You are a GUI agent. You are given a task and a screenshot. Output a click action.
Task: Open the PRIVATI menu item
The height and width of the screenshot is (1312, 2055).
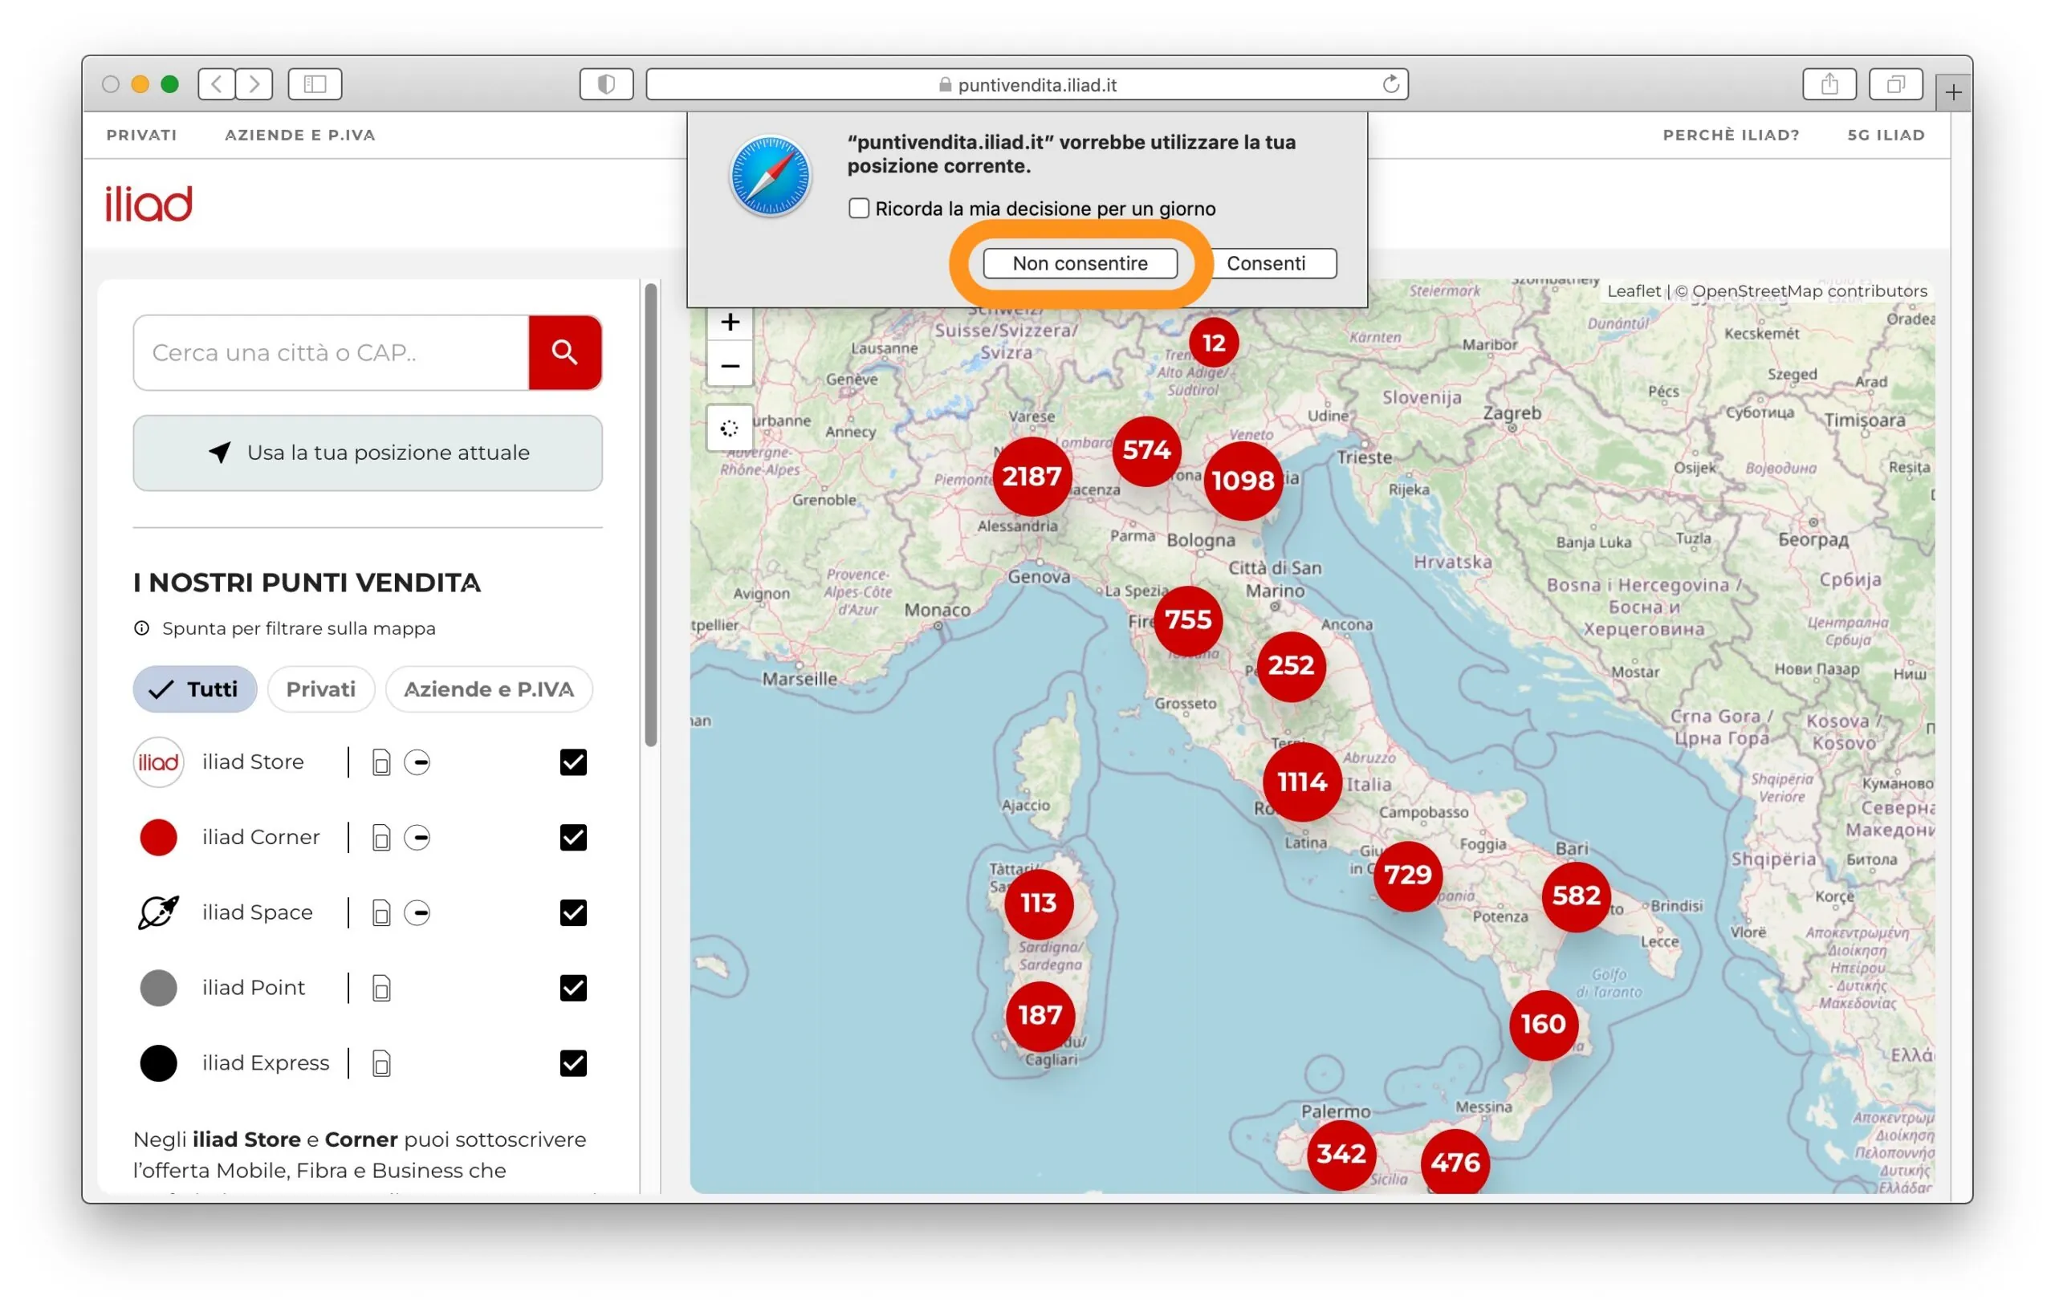[141, 134]
